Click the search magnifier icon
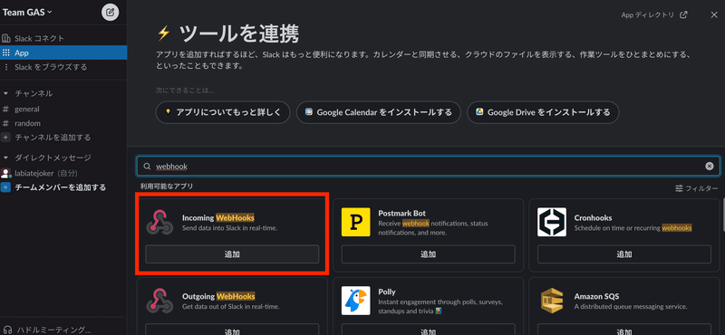725x335 pixels. coord(147,167)
